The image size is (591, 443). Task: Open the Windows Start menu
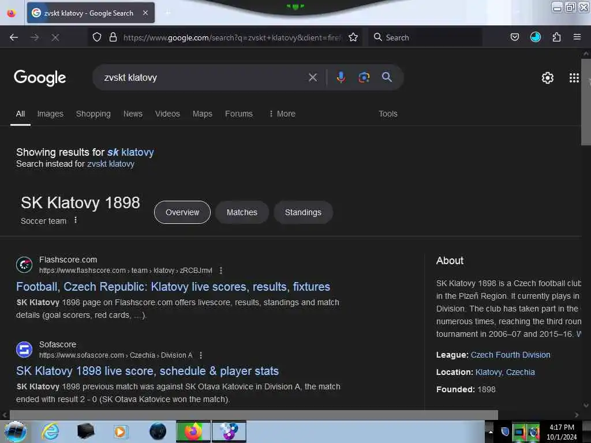[x=16, y=431]
